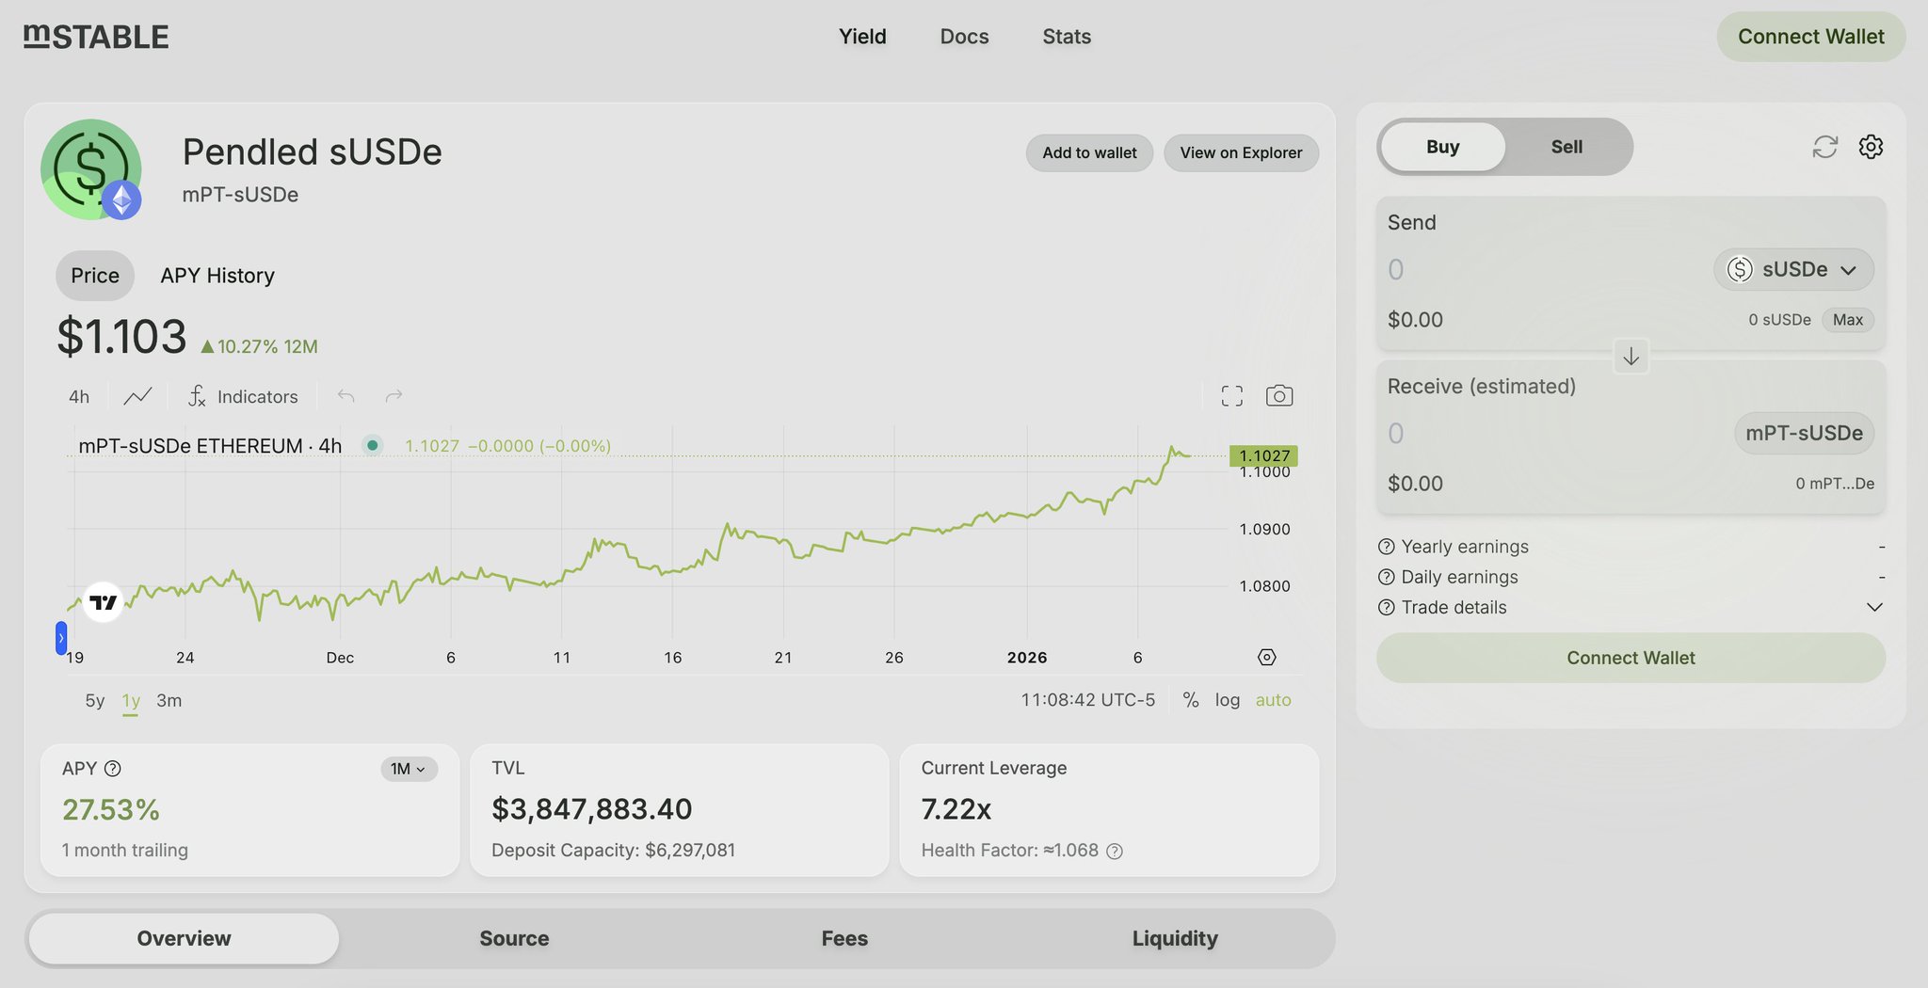This screenshot has height=988, width=1928.
Task: Click the View on Explorer button
Action: (x=1241, y=152)
